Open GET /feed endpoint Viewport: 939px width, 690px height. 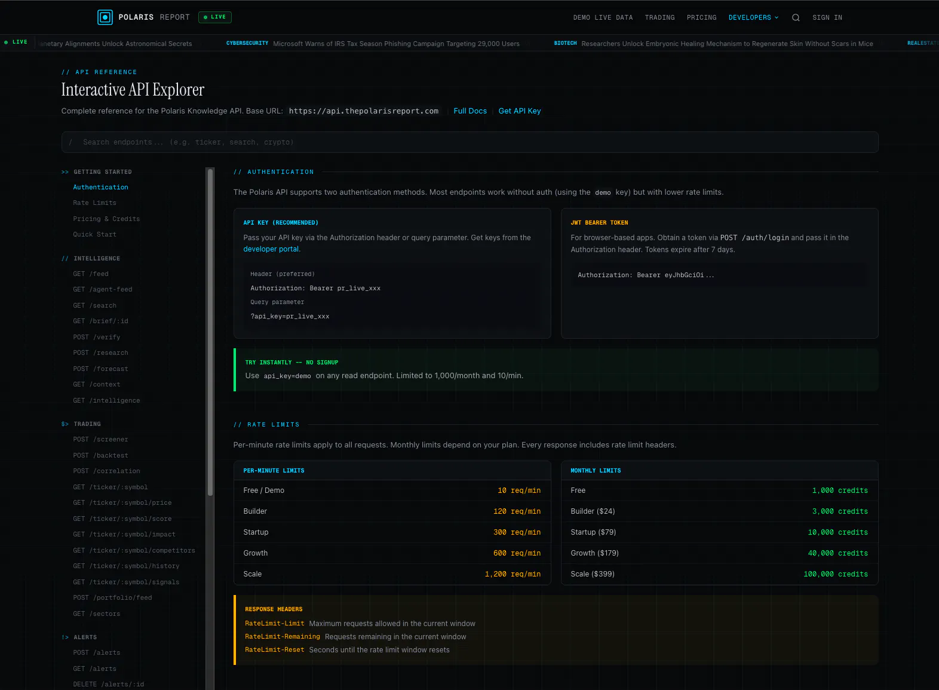(x=91, y=274)
